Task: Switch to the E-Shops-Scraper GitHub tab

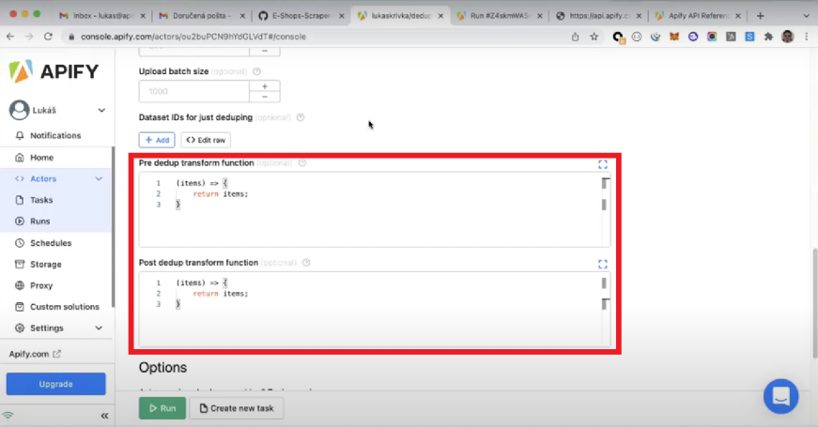Action: (301, 16)
